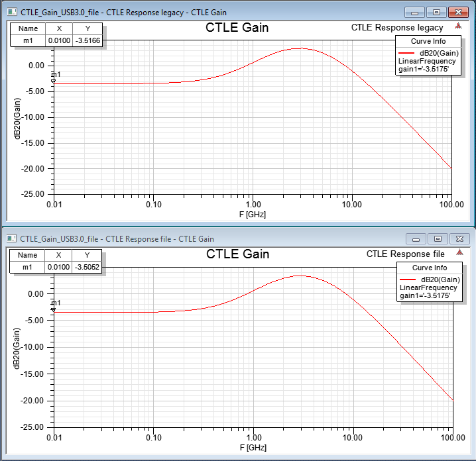
Task: Click the red dB20(Gain) swatch, legacy legend
Action: (406, 53)
